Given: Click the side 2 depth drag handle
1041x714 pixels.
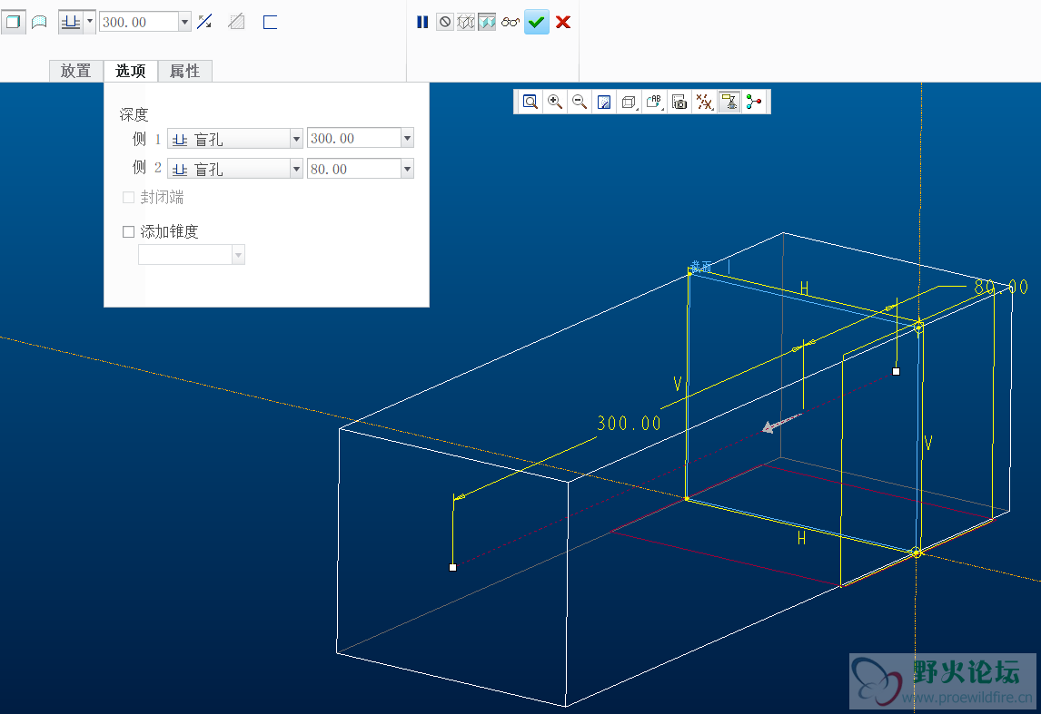Looking at the screenshot, I should click(897, 372).
